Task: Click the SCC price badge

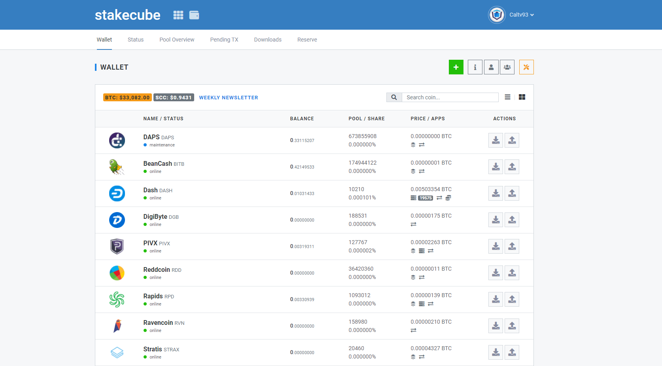Action: pyautogui.click(x=174, y=97)
